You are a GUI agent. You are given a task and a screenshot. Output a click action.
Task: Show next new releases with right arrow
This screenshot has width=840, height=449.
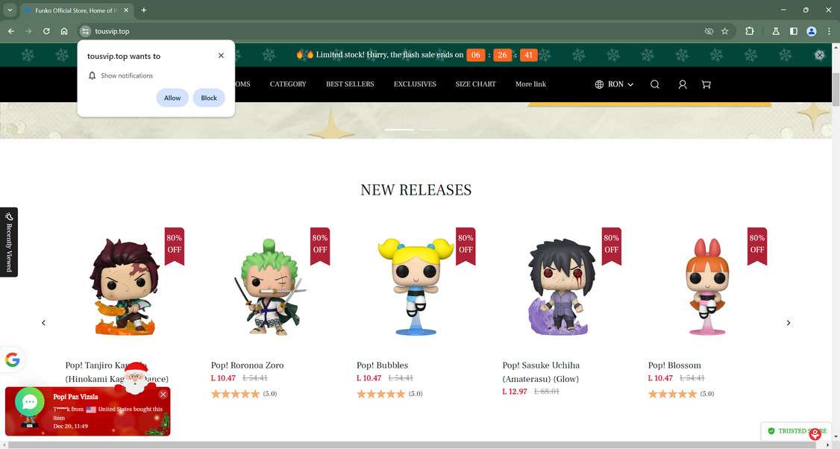coord(788,322)
